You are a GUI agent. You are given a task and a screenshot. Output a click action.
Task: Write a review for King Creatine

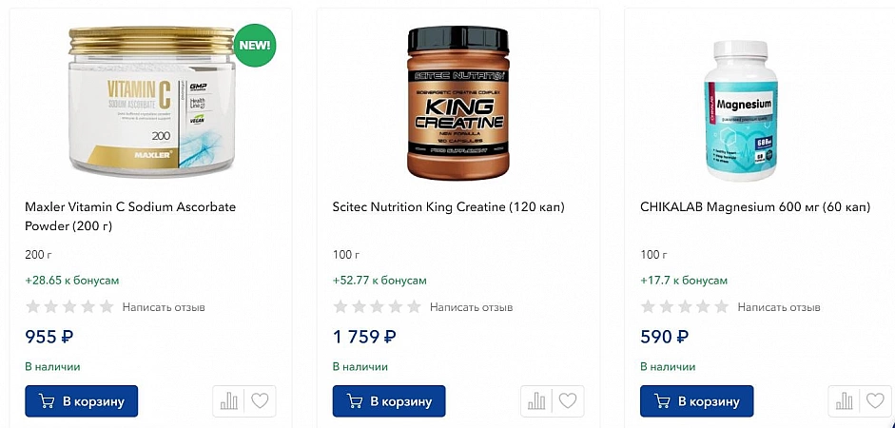[x=471, y=307]
